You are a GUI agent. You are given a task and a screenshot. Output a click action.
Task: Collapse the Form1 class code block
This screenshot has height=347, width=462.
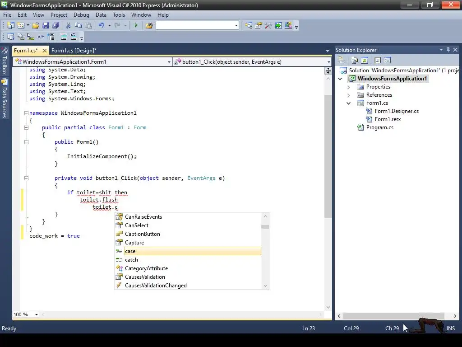[26, 127]
